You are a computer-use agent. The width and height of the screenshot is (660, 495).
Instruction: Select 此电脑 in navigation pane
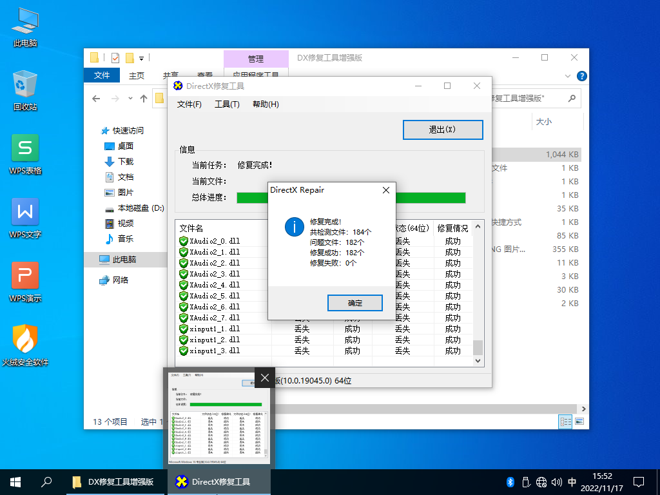click(126, 259)
